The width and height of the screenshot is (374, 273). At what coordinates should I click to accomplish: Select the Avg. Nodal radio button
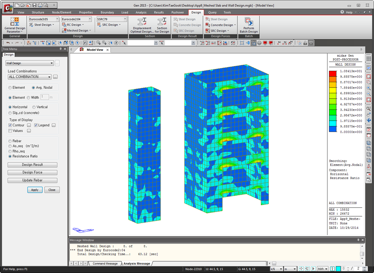33,88
